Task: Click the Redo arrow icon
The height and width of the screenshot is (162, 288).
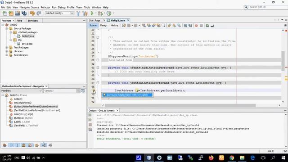Action: [x=39, y=13]
